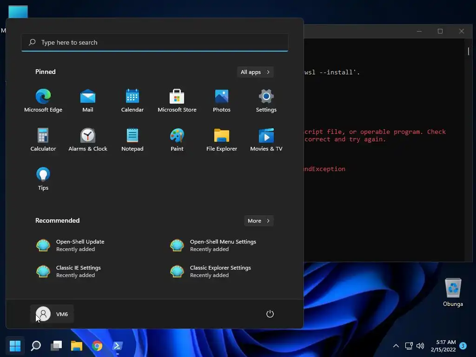Open Alarms & Clock
Screen dimensions: 476x357
[x=88, y=139]
